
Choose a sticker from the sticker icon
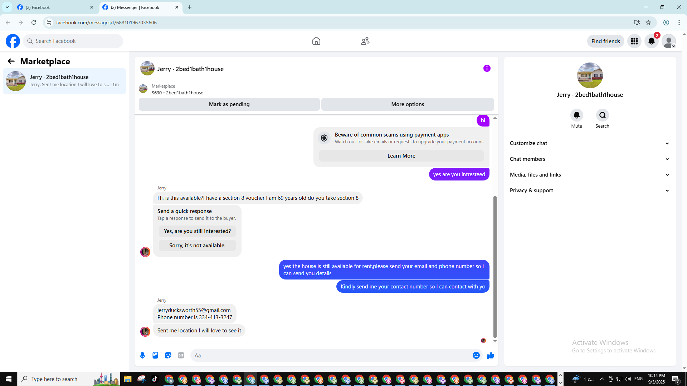(x=168, y=355)
